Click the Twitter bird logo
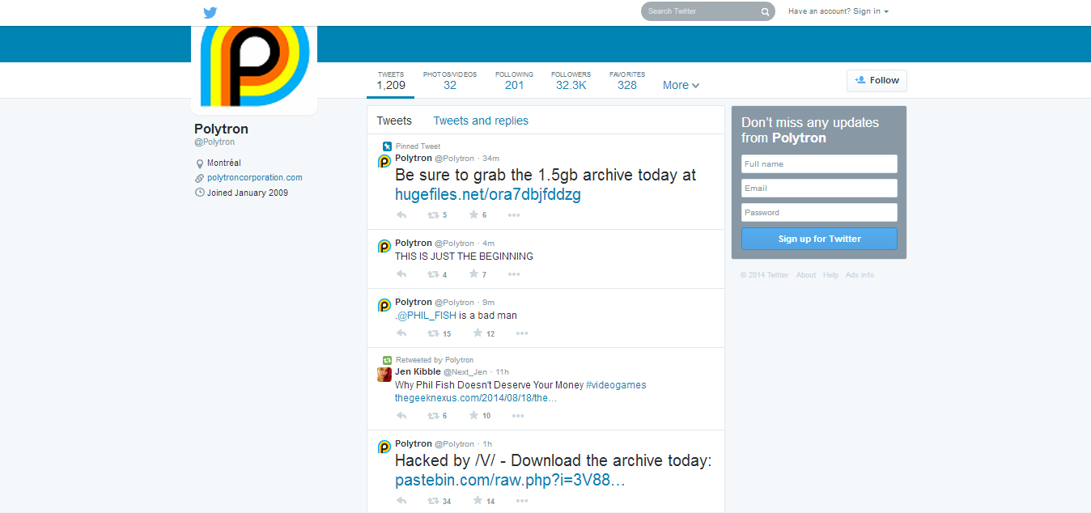Screen dimensions: 1091x513 210,12
